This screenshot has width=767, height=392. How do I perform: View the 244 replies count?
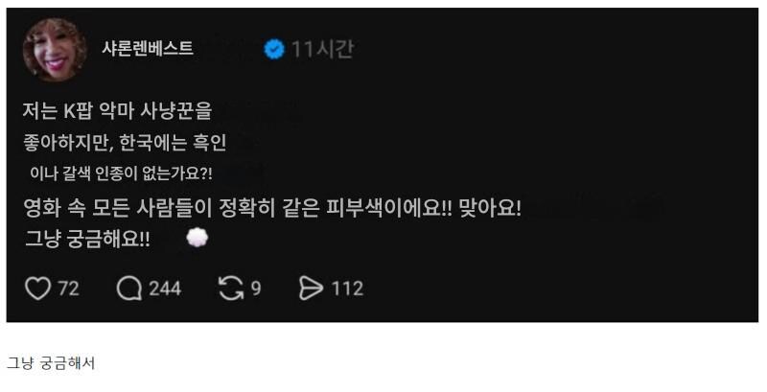165,288
